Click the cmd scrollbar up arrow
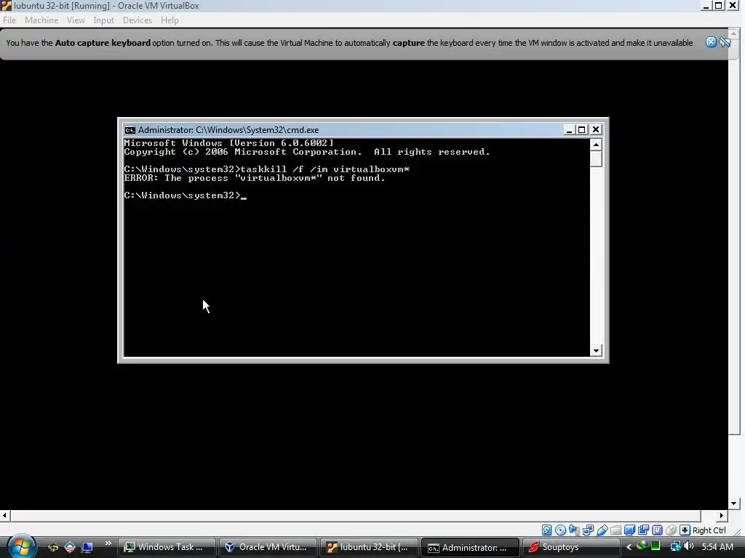 [x=596, y=145]
